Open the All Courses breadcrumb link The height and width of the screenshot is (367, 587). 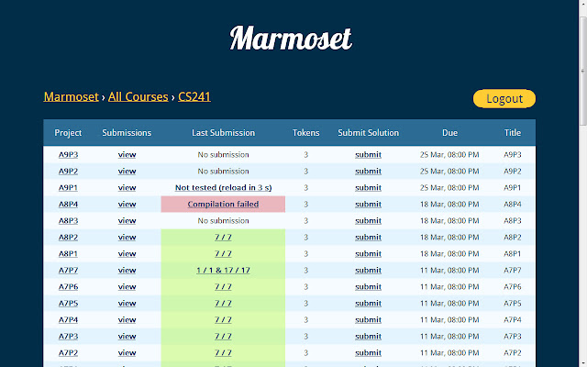(138, 96)
